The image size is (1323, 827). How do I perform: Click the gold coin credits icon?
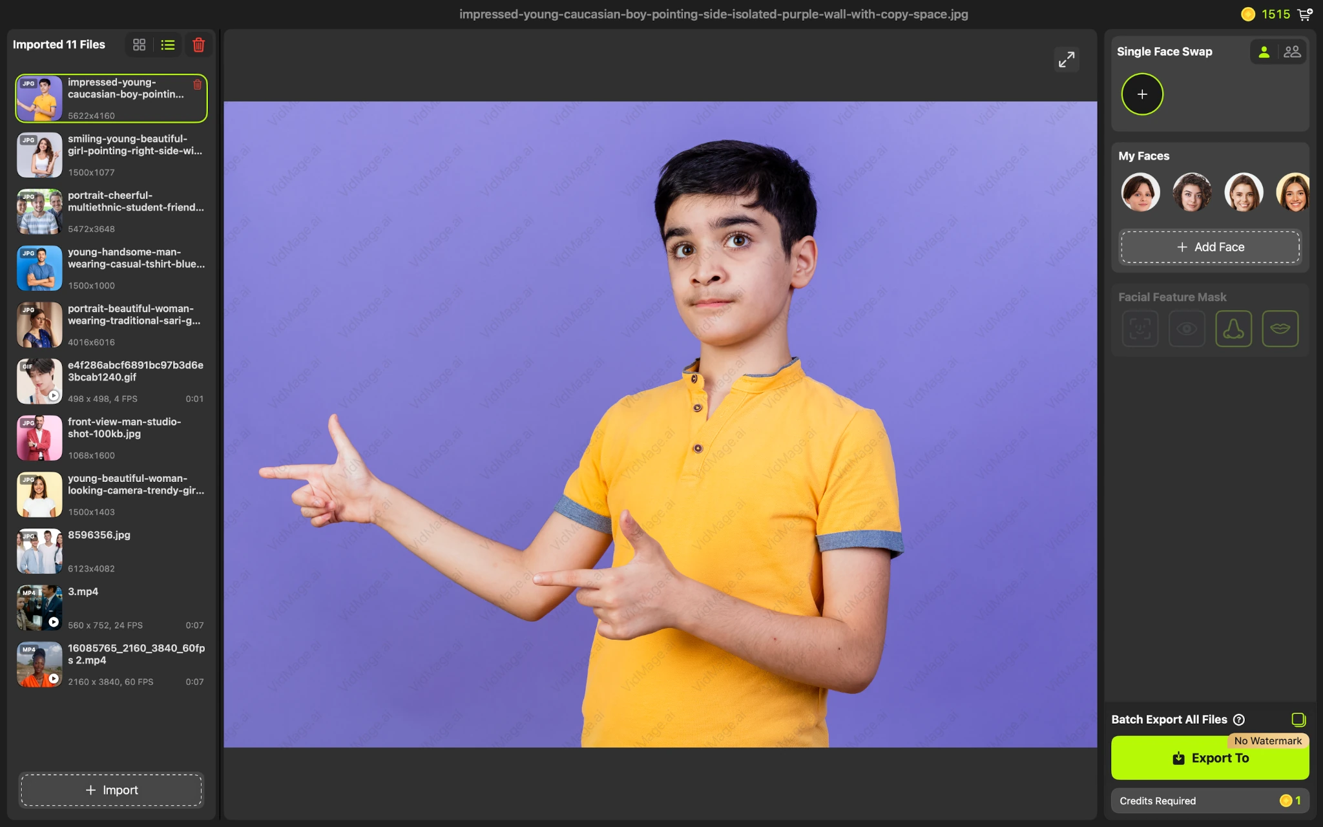[x=1248, y=14]
